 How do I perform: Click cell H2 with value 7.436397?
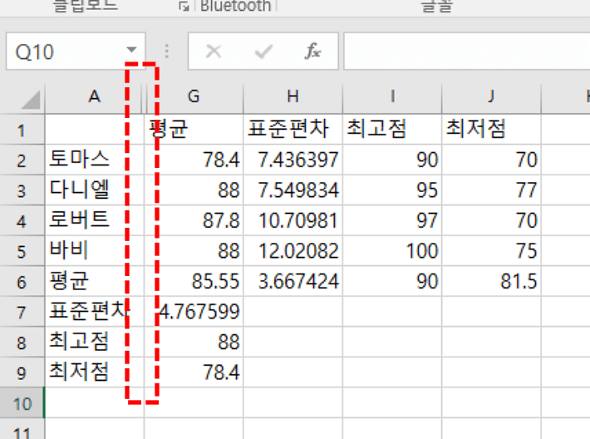point(293,160)
